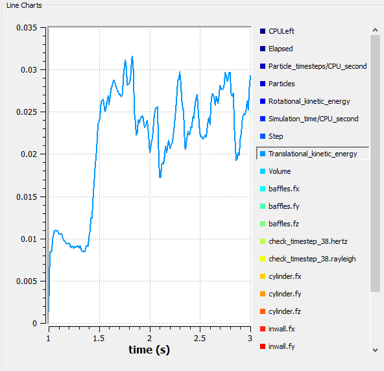This screenshot has width=384, height=371.
Task: Click legend scrollbar down arrow
Action: click(x=375, y=350)
